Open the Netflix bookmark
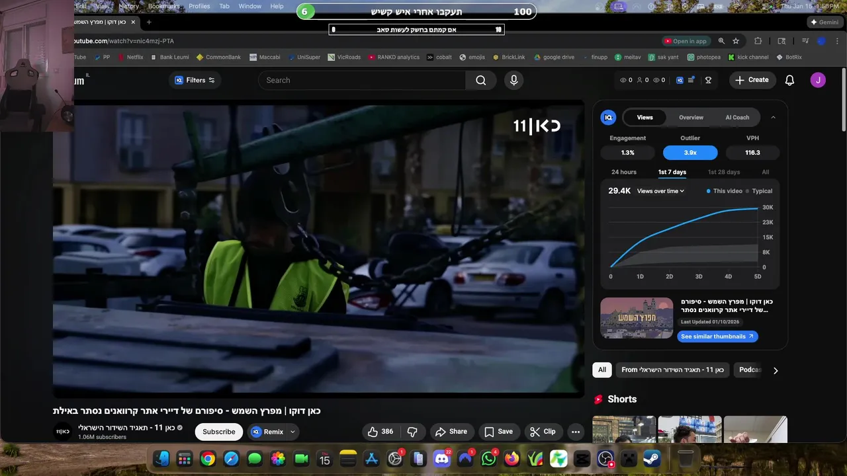The width and height of the screenshot is (847, 476). tap(130, 58)
